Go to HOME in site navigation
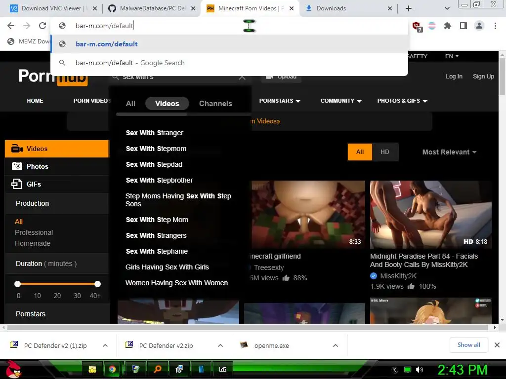The width and height of the screenshot is (506, 379). pyautogui.click(x=35, y=101)
